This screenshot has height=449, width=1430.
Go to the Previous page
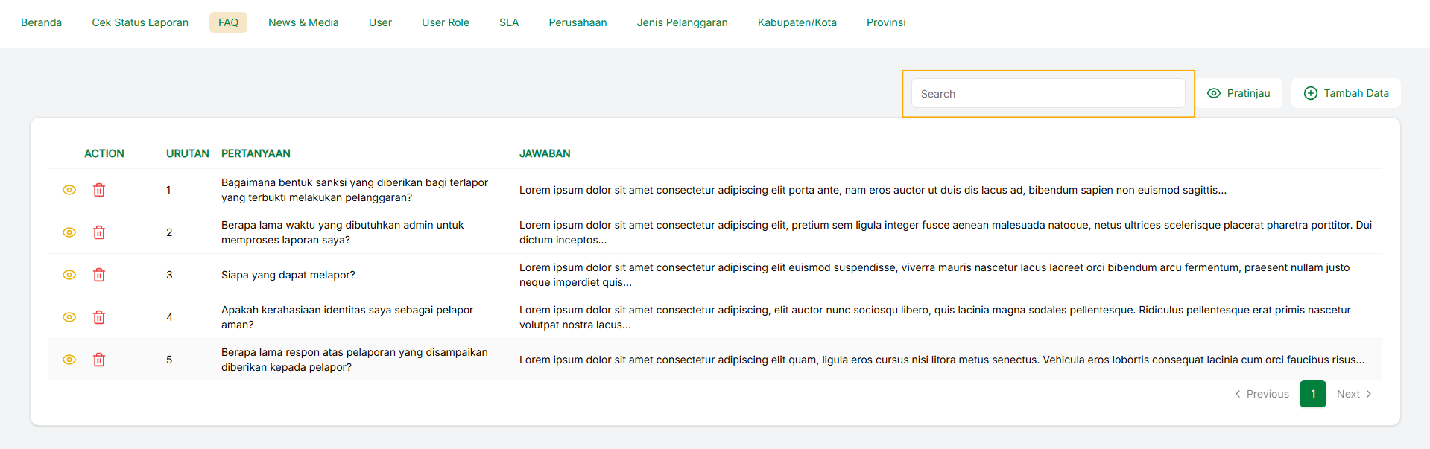click(x=1262, y=394)
